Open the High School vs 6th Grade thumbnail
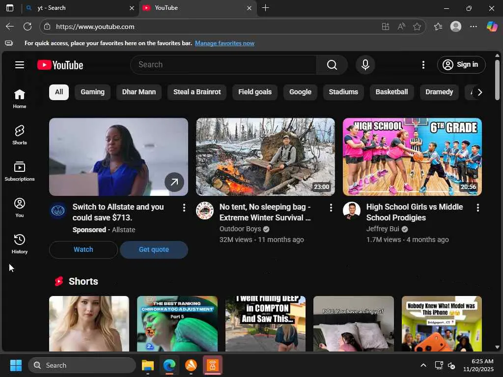 tap(412, 157)
